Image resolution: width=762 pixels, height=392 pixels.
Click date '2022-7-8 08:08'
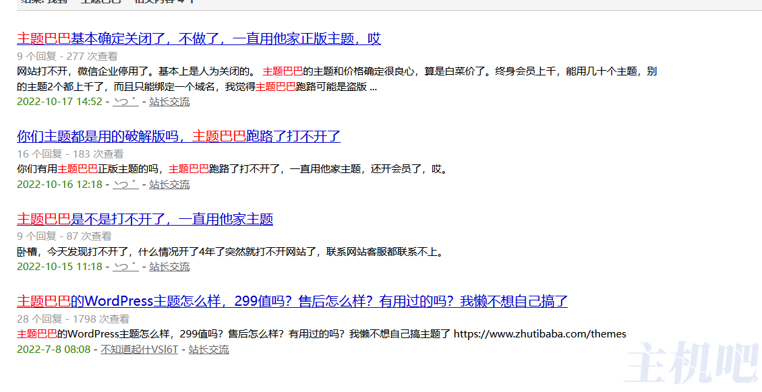(53, 350)
